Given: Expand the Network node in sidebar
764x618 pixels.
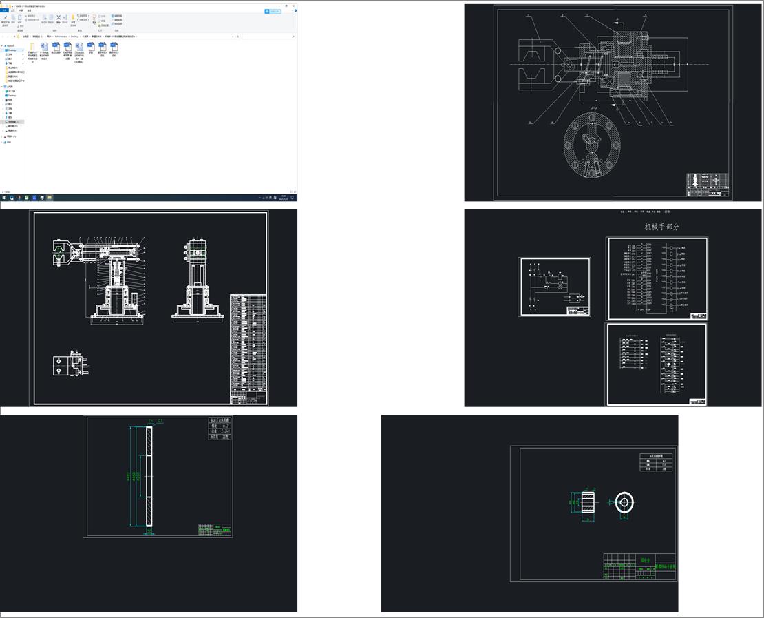Looking at the screenshot, I should coord(2,142).
